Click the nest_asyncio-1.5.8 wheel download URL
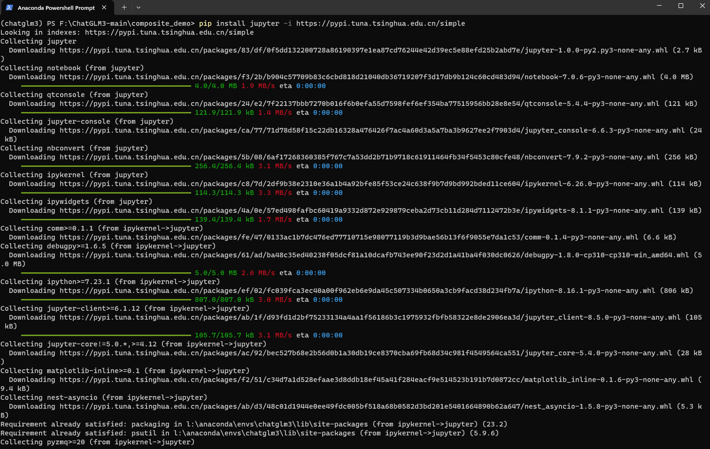 [x=366, y=406]
